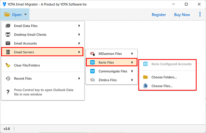Click the help question mark icon
Screen dimensions: 206x133
point(8,92)
